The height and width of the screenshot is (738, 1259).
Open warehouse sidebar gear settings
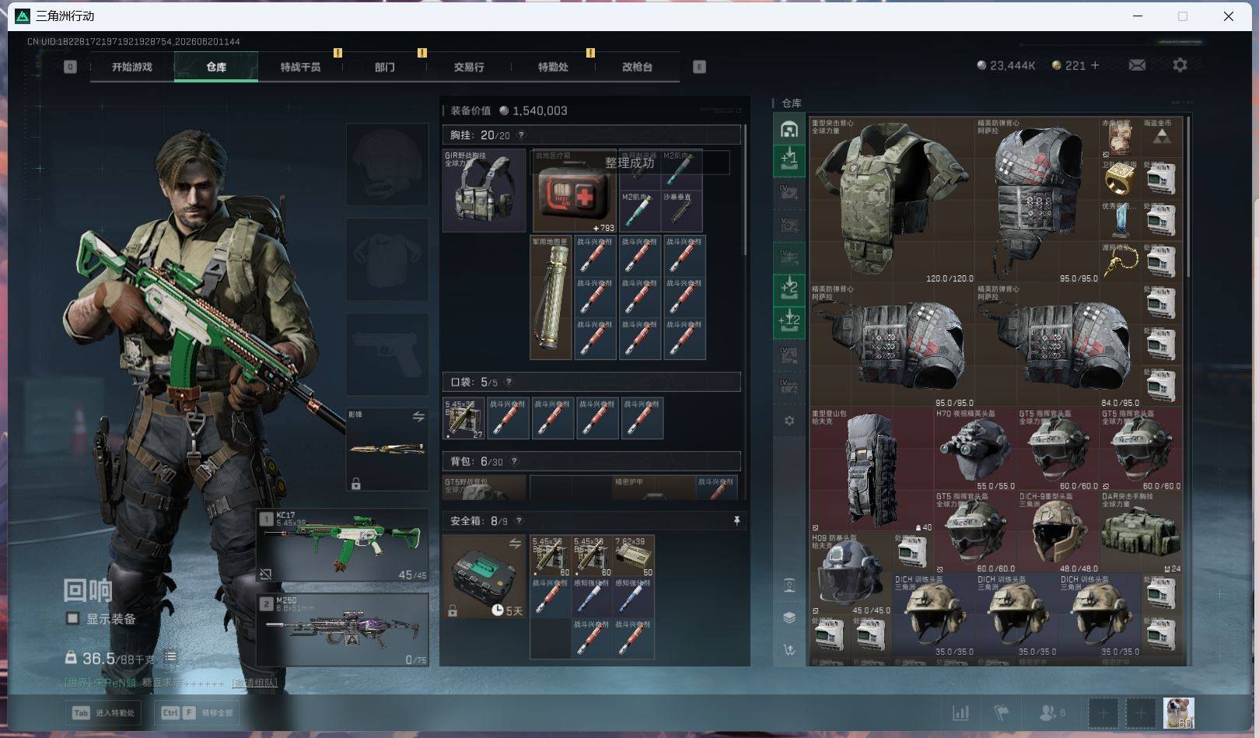[789, 421]
